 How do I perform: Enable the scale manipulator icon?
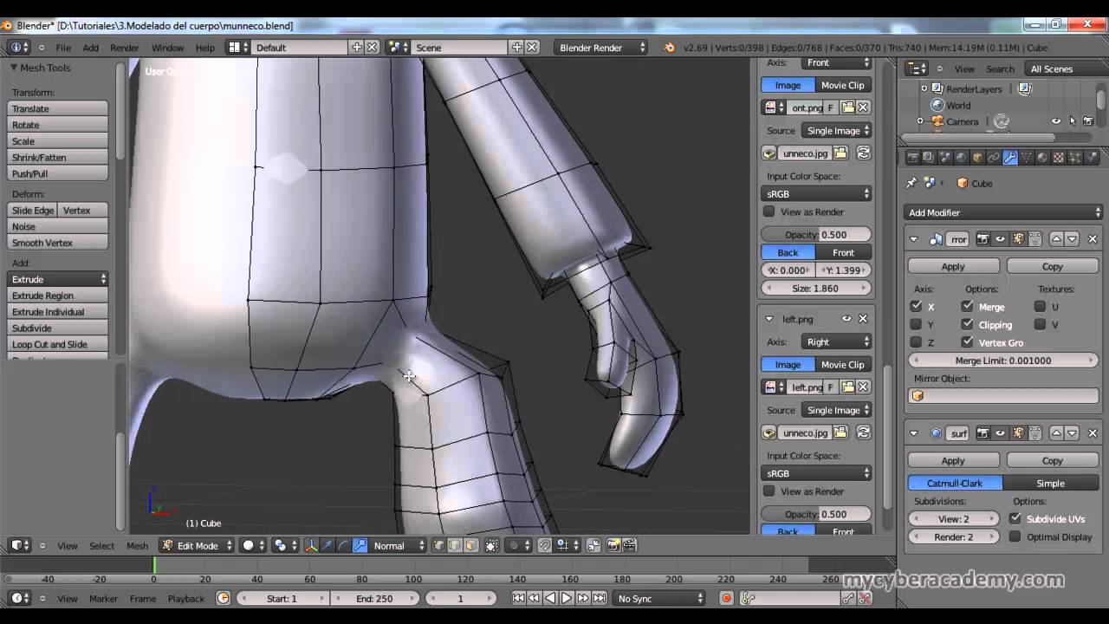(360, 545)
